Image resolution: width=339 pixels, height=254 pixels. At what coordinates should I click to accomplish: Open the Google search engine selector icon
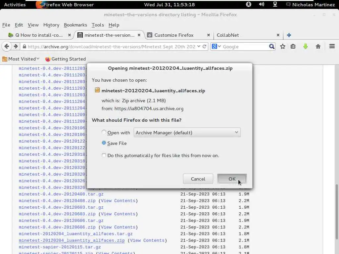coord(216,46)
